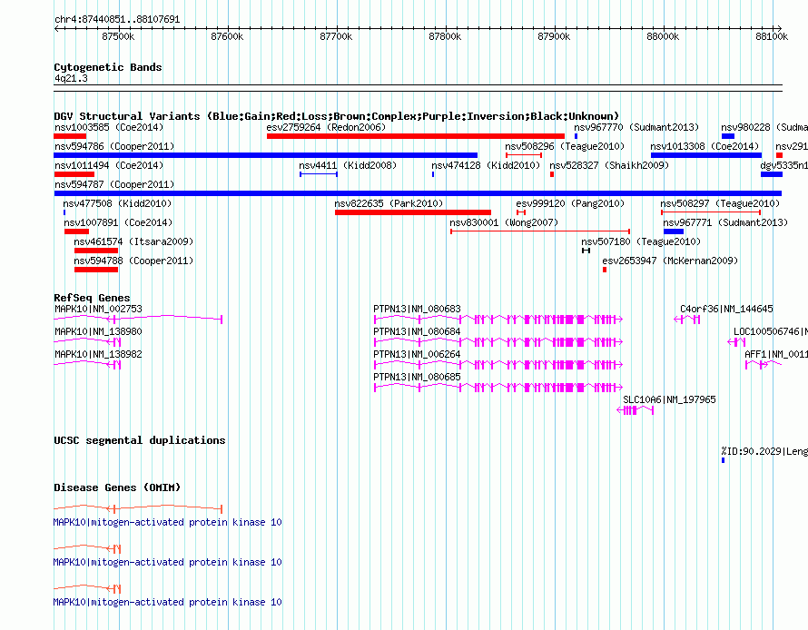The width and height of the screenshot is (808, 630).
Task: Open the MAPK10|NM_002753 transcript label
Action: [x=98, y=309]
